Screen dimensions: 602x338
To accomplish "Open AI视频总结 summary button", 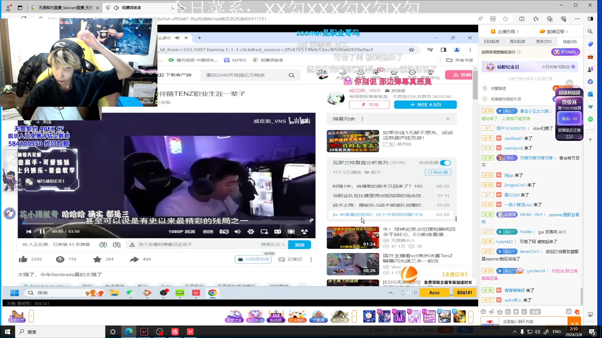I will 253,259.
